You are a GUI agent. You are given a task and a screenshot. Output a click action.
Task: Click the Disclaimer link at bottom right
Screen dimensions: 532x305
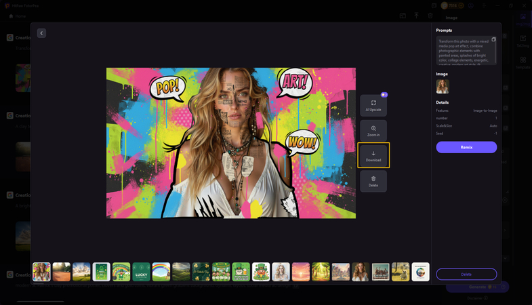pos(477,298)
